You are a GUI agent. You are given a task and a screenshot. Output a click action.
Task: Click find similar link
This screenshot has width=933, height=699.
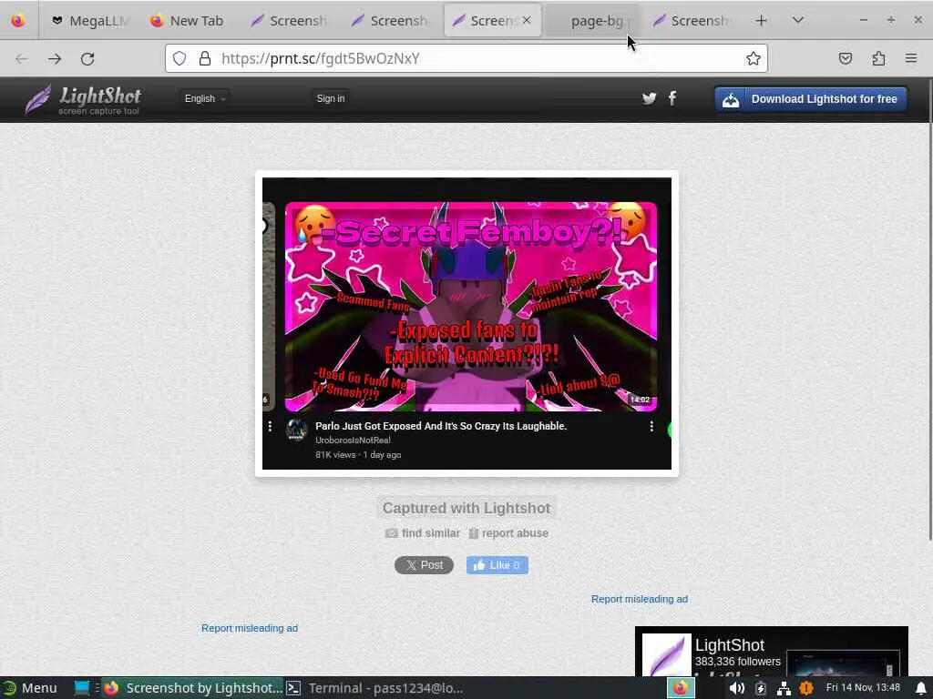(x=423, y=533)
